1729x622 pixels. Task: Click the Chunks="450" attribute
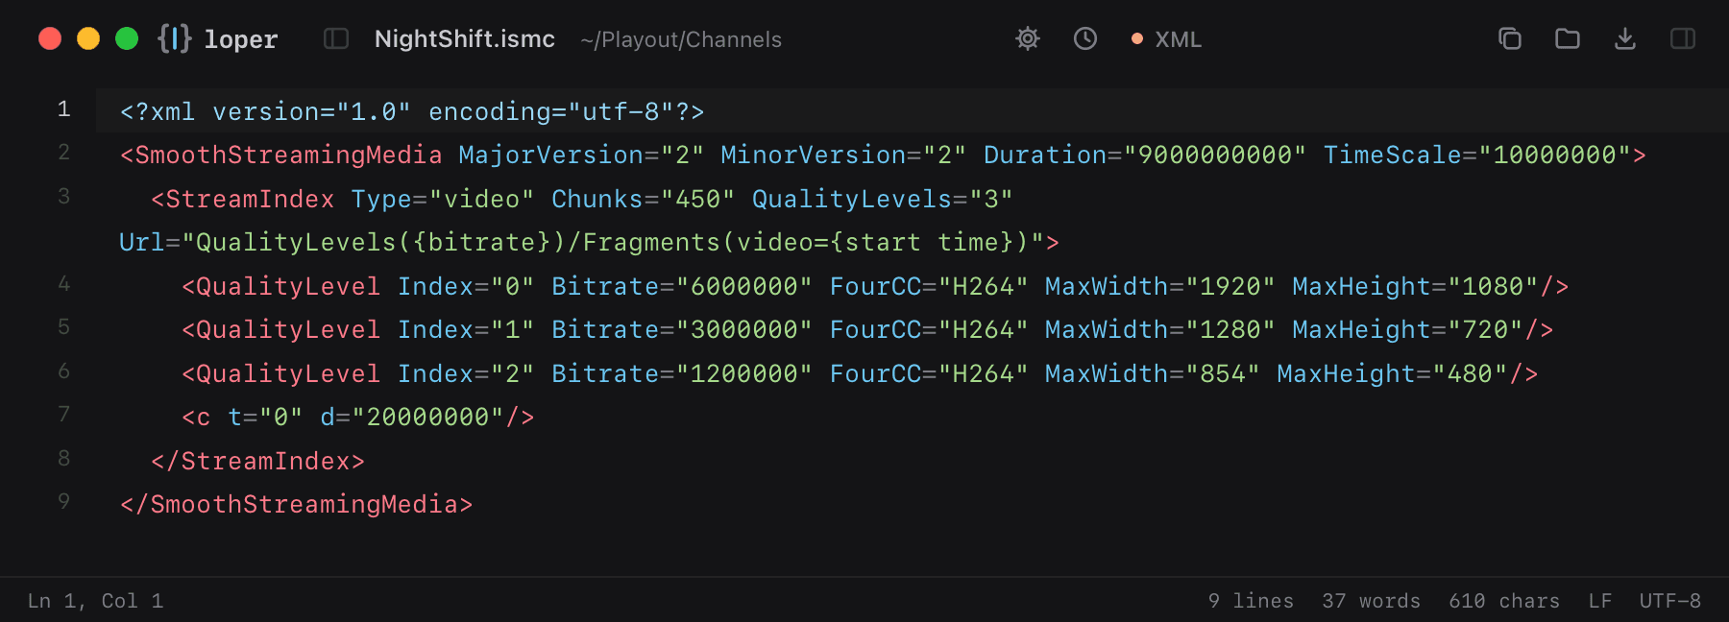(644, 199)
